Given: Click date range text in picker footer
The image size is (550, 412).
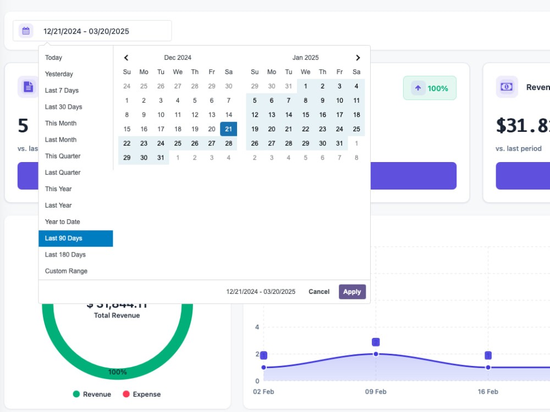Looking at the screenshot, I should coord(261,292).
